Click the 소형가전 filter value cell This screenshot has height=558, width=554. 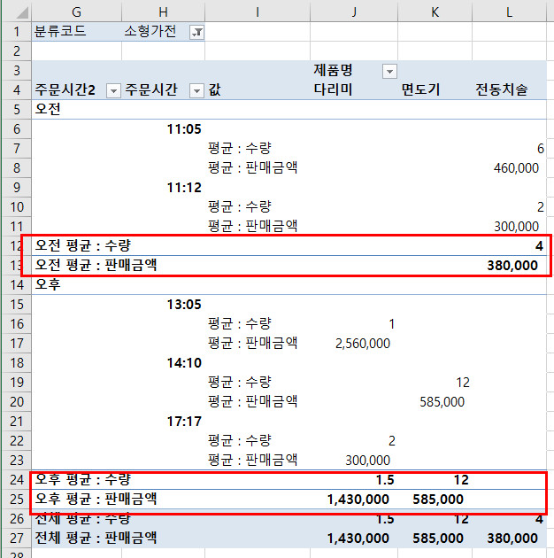coord(150,32)
